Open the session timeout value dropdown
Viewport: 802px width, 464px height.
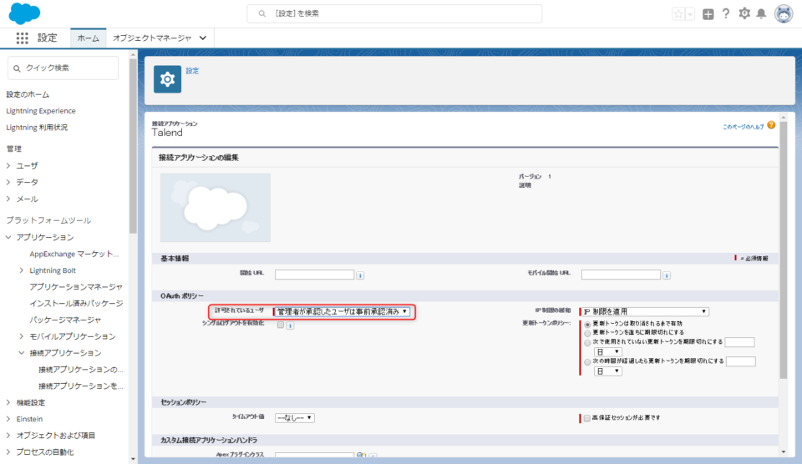pyautogui.click(x=295, y=417)
